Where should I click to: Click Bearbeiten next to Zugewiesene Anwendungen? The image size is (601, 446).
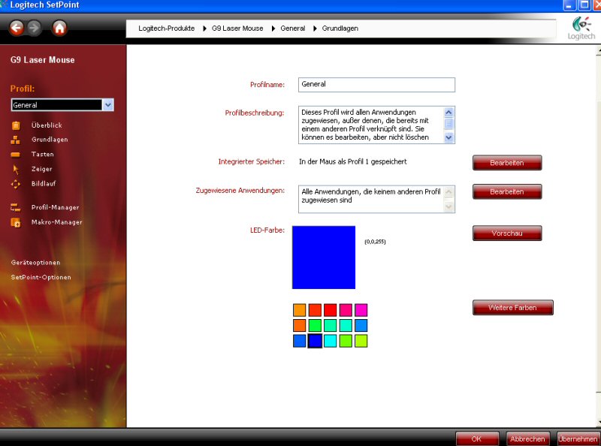507,192
